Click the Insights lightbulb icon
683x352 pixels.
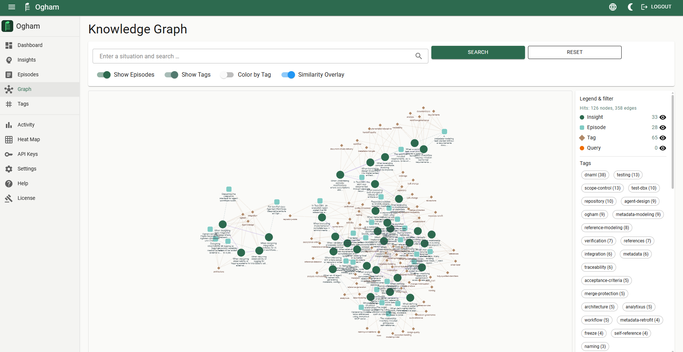(9, 60)
